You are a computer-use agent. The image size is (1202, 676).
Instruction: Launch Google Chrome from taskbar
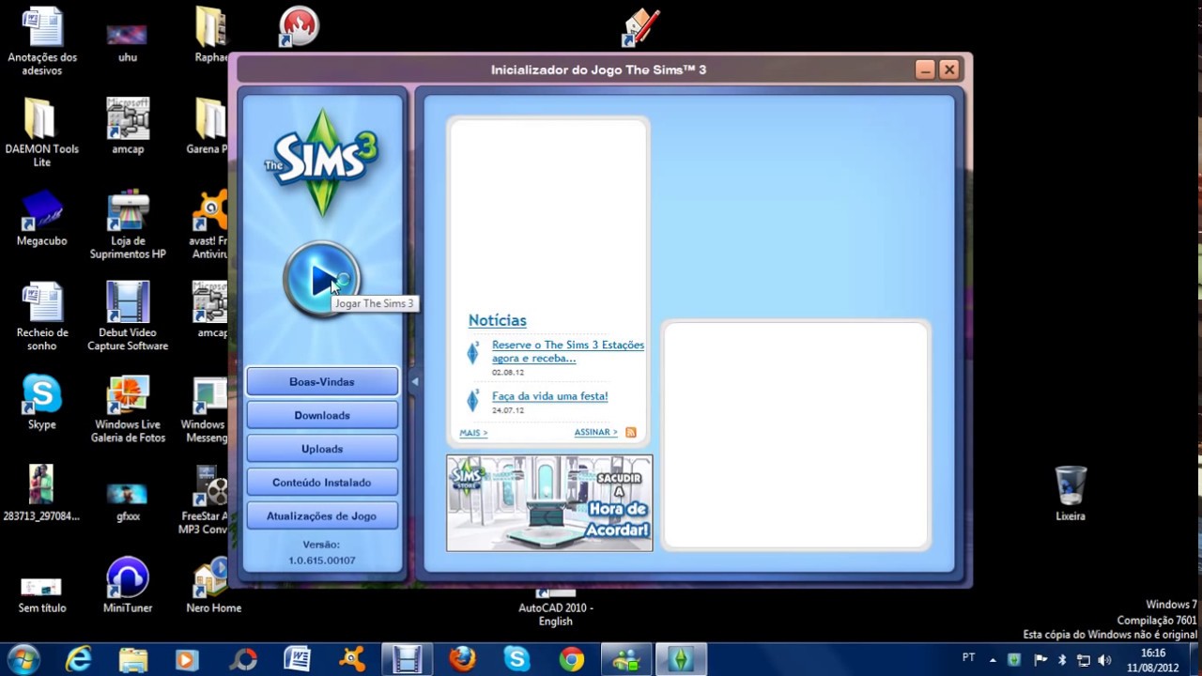point(571,660)
